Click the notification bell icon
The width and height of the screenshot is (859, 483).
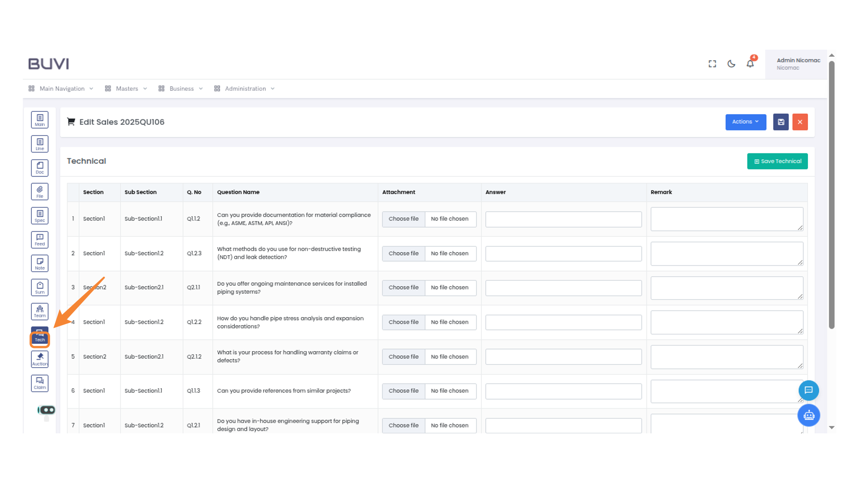pos(750,64)
